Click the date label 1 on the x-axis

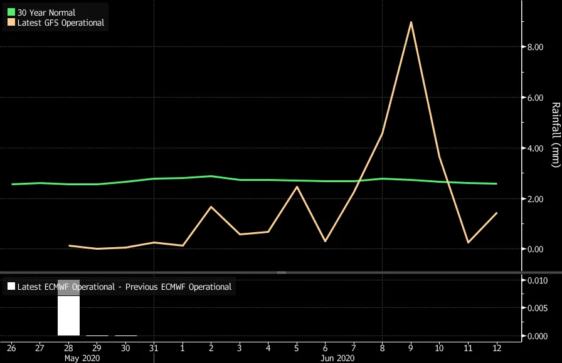[183, 348]
